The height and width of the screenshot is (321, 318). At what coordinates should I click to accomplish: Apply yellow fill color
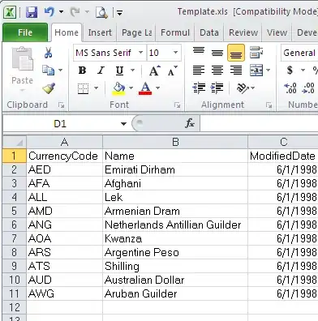118,89
